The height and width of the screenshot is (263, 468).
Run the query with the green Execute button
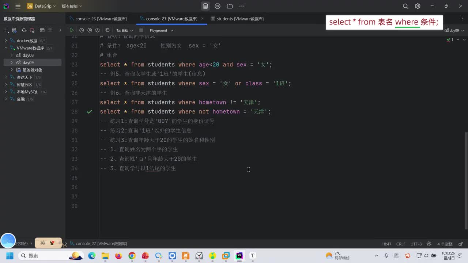click(72, 30)
